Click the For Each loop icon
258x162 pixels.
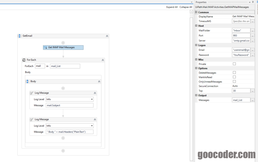click(x=24, y=60)
